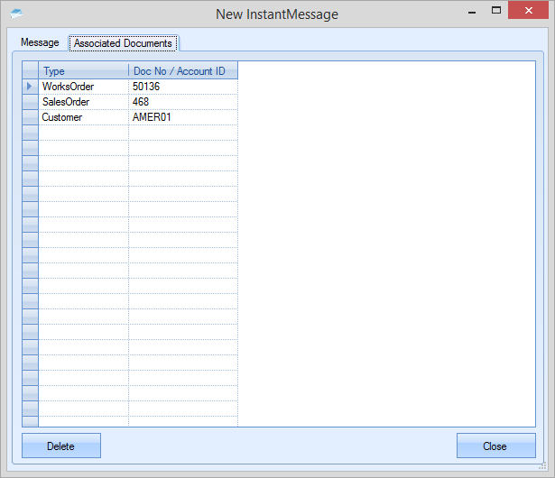This screenshot has width=555, height=478.
Task: Select the WorksOrder type cell
Action: [83, 87]
